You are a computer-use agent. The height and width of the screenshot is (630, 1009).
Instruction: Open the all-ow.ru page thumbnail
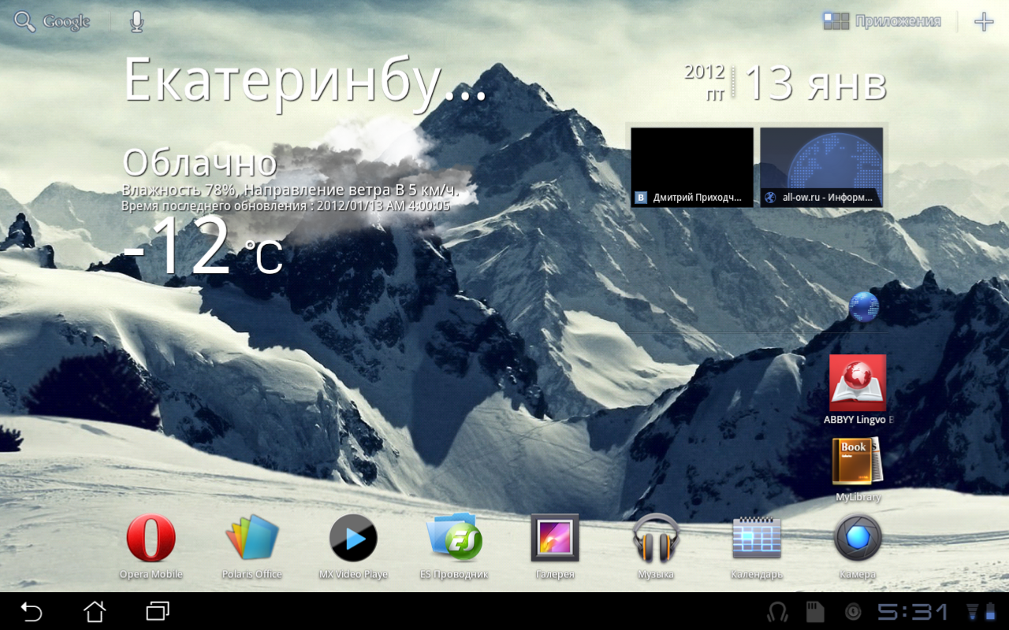(821, 168)
